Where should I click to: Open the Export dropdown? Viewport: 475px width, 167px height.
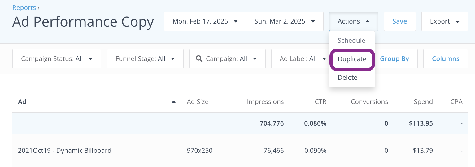click(444, 21)
